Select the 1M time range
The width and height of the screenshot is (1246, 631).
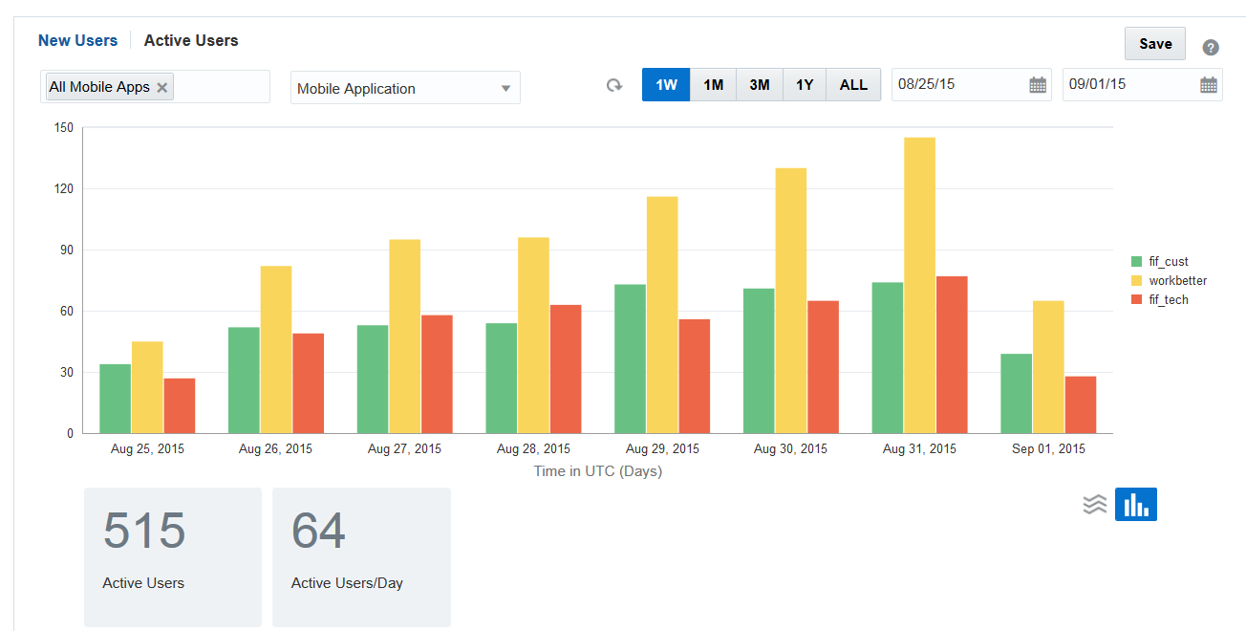tap(713, 85)
